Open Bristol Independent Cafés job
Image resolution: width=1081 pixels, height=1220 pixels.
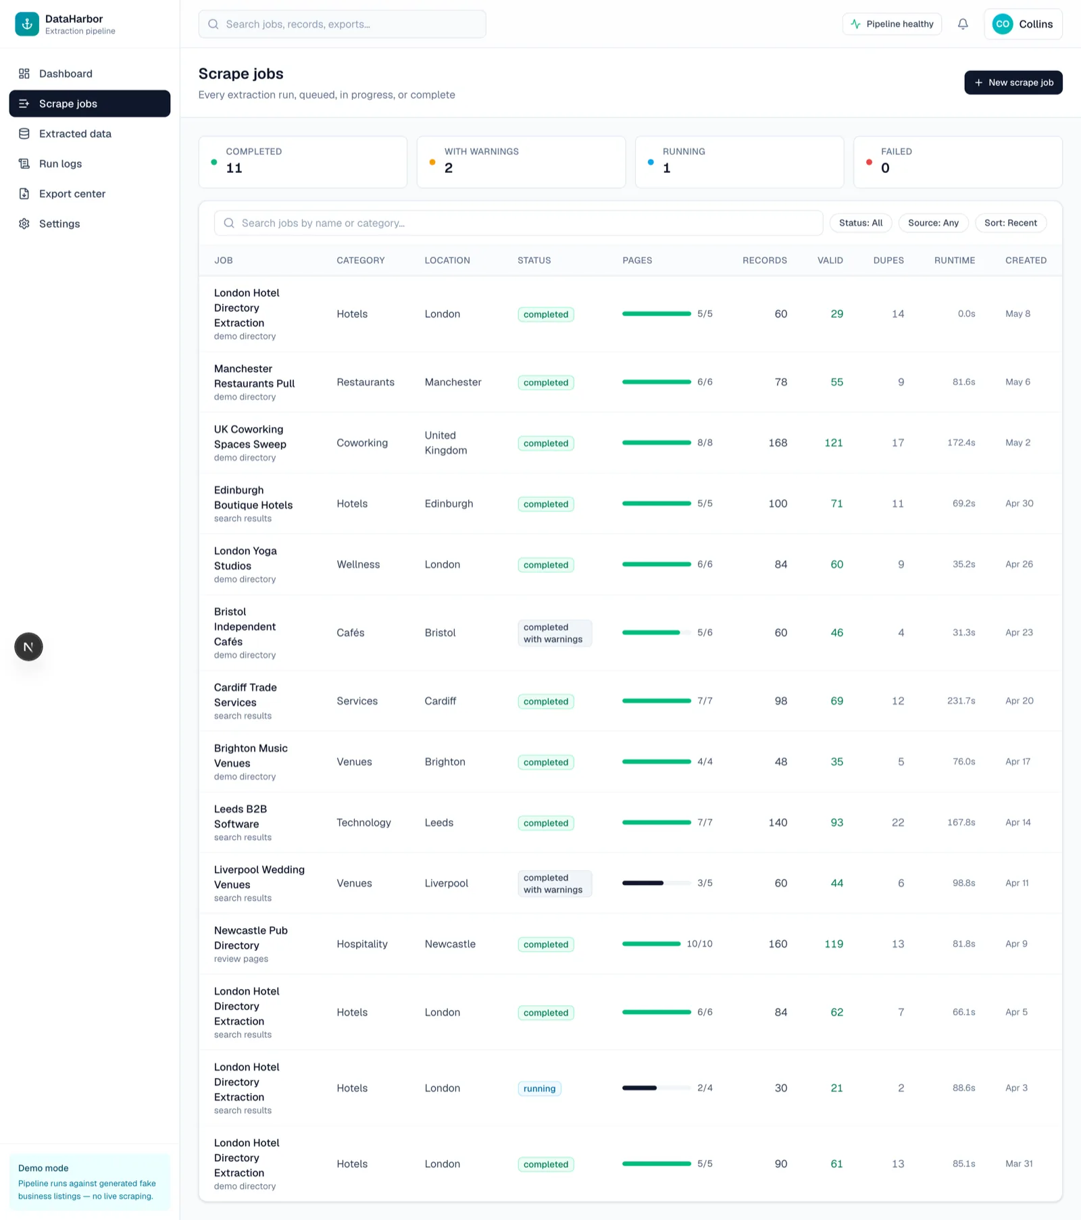click(x=245, y=627)
